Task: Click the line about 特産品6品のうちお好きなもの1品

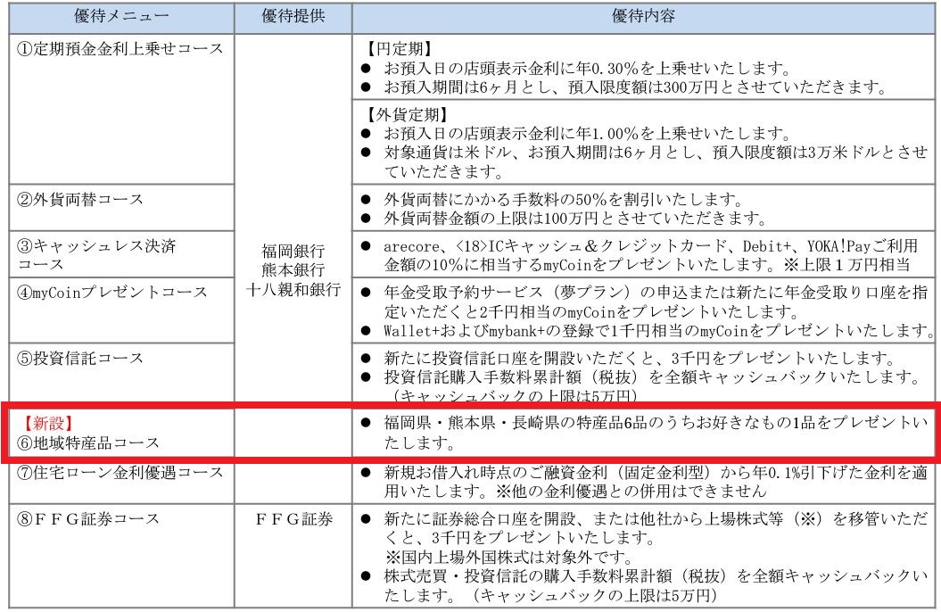Action: tap(656, 423)
